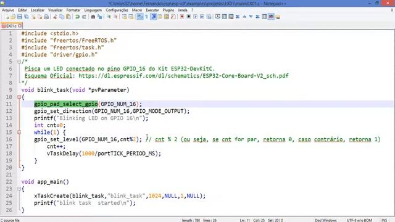The image size is (395, 222).
Task: Toggle the indent guide toolbar button
Action: pos(154,17)
